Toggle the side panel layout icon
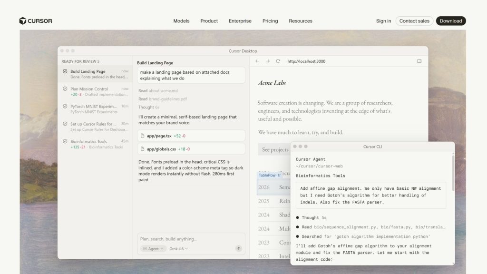The width and height of the screenshot is (487, 274). [419, 61]
